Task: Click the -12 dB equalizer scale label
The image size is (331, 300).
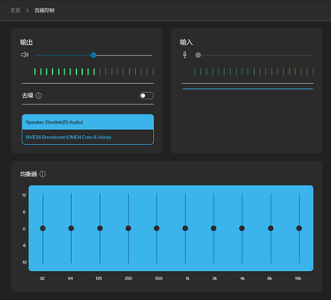Action: point(24,262)
